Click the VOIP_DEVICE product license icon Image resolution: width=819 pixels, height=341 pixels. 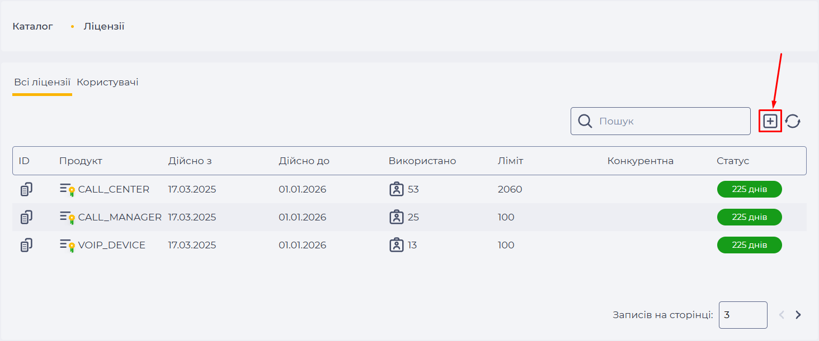[68, 245]
